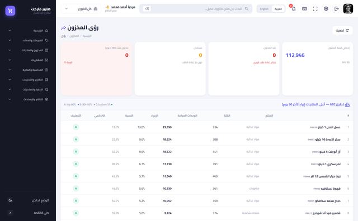Click the تحديث refresh button
This screenshot has height=221, width=358.
coord(342,30)
